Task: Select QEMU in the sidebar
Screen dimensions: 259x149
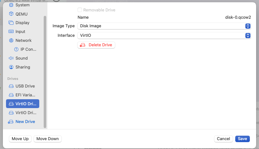Action: coord(22,14)
